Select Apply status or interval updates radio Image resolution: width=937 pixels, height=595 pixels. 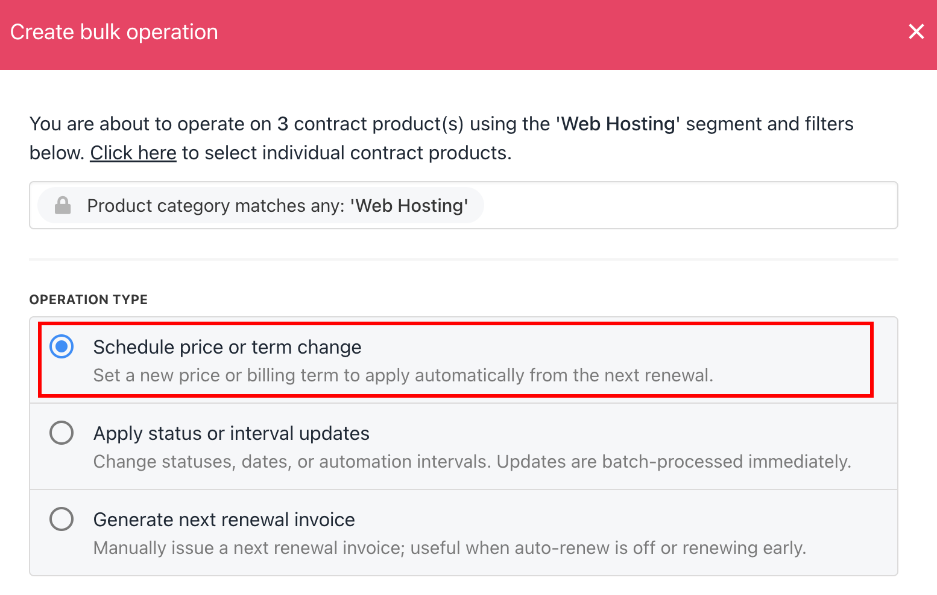click(x=62, y=433)
